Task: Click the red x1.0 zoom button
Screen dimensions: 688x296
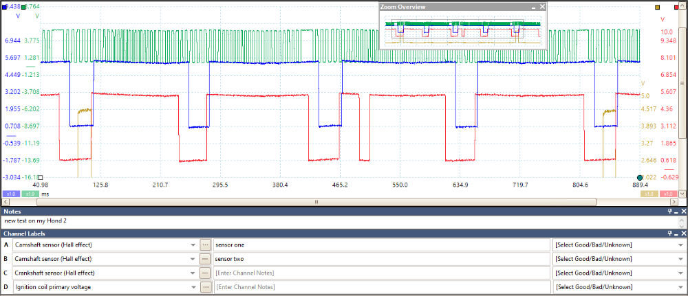Action: click(x=669, y=194)
